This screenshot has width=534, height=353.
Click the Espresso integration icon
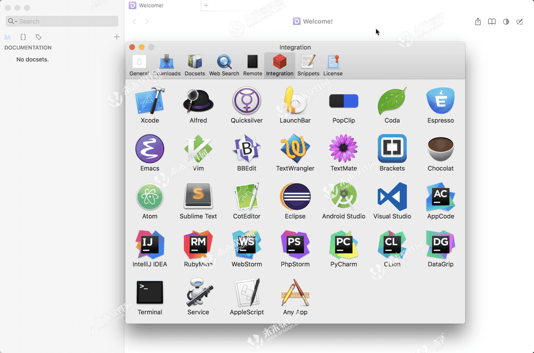pos(440,101)
